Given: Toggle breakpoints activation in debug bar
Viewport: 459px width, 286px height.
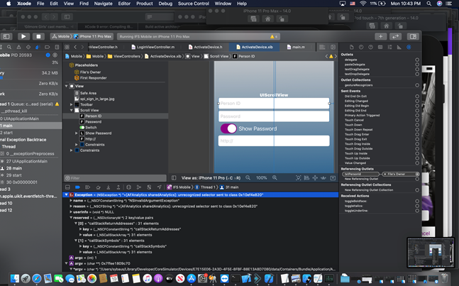Looking at the screenshot, I should (77, 187).
